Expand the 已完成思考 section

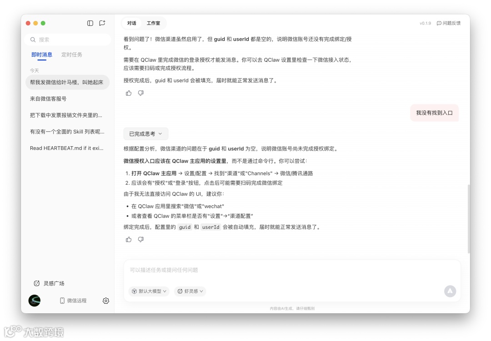(146, 134)
